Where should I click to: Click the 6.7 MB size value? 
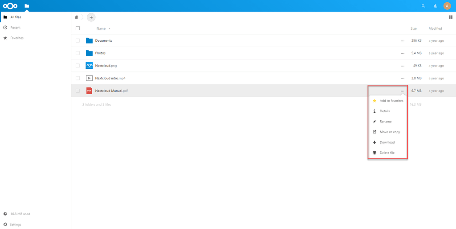pyautogui.click(x=417, y=91)
